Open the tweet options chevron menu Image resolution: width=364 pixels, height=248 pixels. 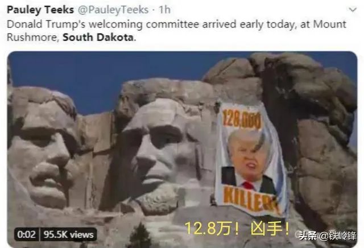click(353, 10)
